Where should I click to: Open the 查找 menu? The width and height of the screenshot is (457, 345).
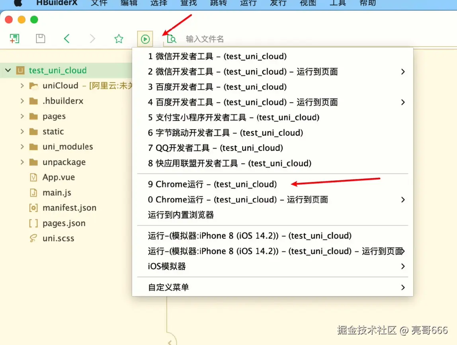click(189, 3)
